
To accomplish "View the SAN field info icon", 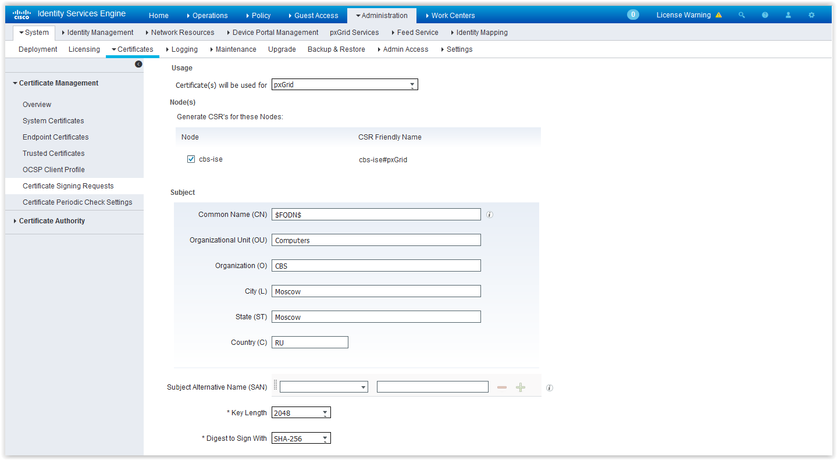I will pyautogui.click(x=549, y=387).
